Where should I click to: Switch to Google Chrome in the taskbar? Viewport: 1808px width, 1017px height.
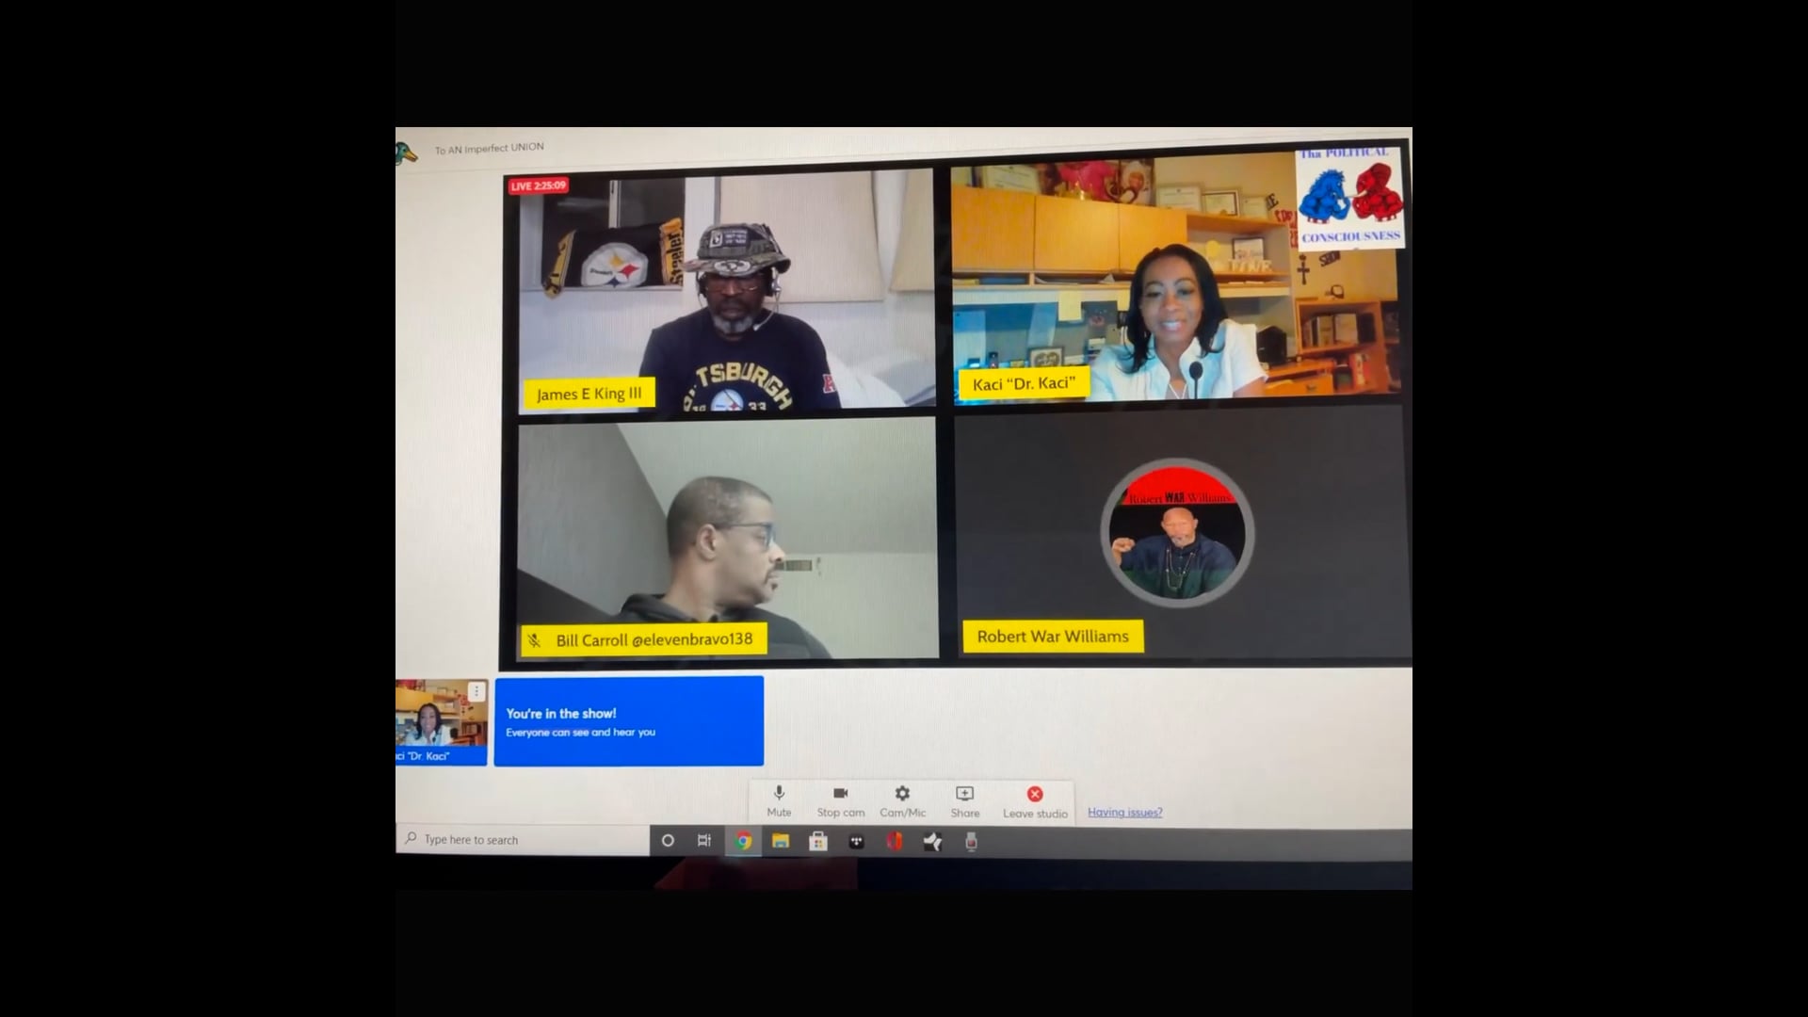[x=744, y=841]
